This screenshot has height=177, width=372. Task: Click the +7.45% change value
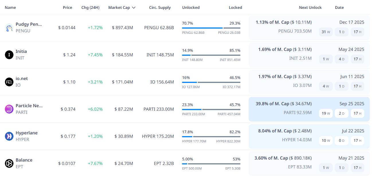[x=95, y=55]
